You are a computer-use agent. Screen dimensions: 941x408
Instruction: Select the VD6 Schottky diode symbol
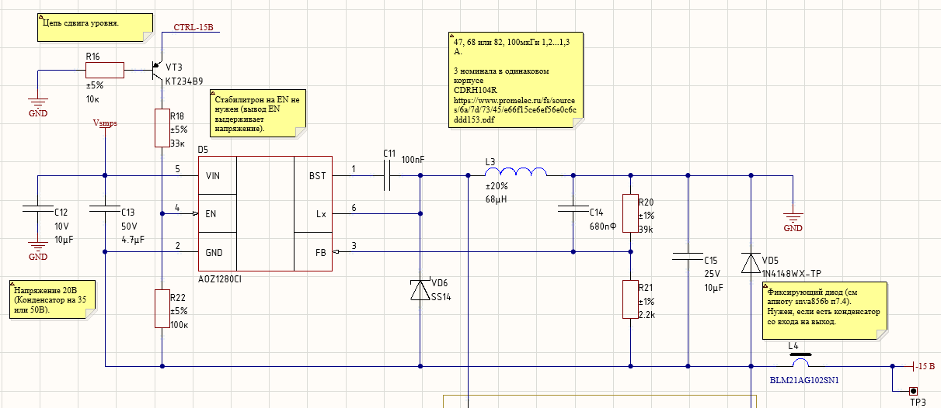tap(420, 290)
